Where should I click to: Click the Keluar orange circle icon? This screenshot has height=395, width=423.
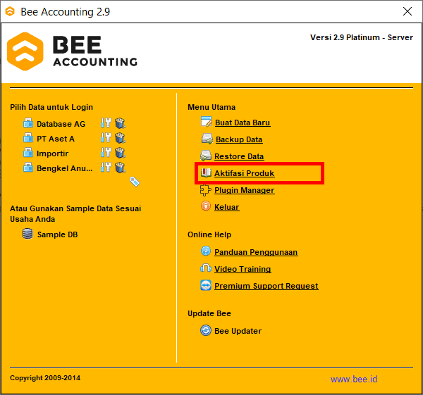tap(206, 206)
